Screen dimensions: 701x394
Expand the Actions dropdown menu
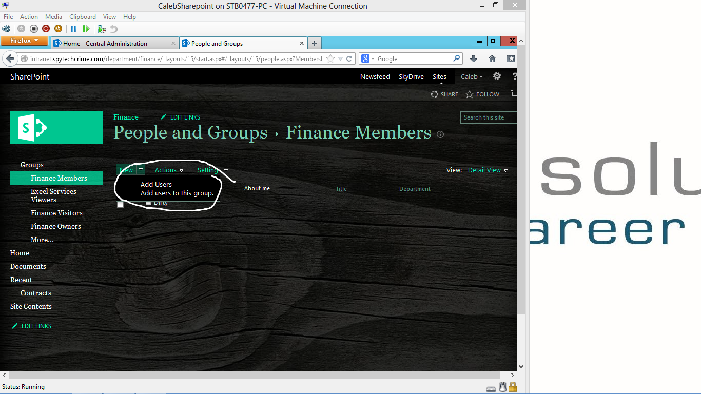[x=169, y=170]
